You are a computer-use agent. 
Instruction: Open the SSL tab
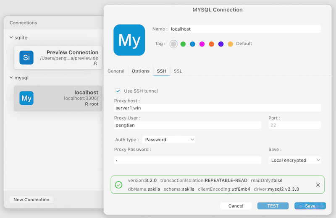coord(178,71)
